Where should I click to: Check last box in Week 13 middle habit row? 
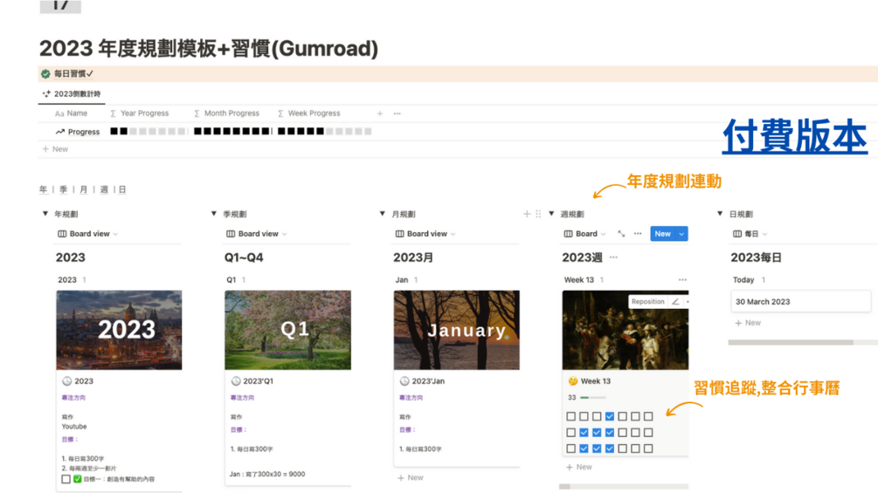pyautogui.click(x=648, y=433)
